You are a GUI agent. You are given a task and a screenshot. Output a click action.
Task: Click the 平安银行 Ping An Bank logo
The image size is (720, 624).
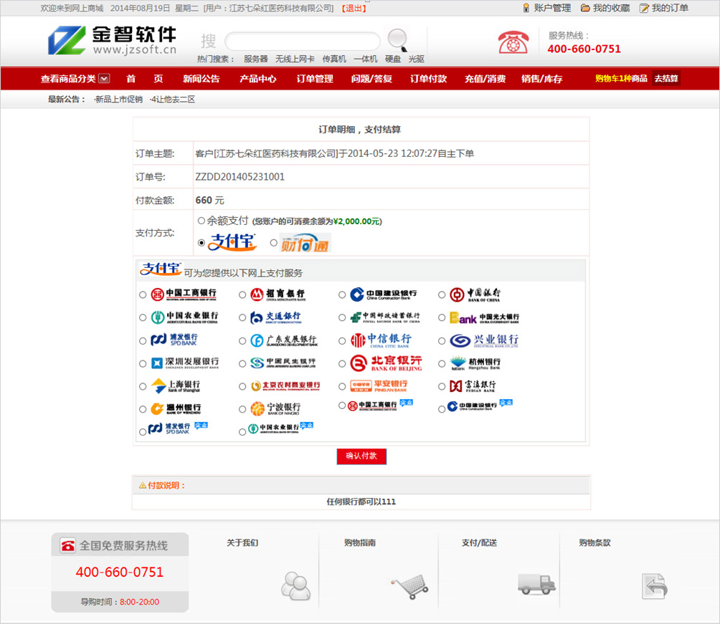(379, 386)
